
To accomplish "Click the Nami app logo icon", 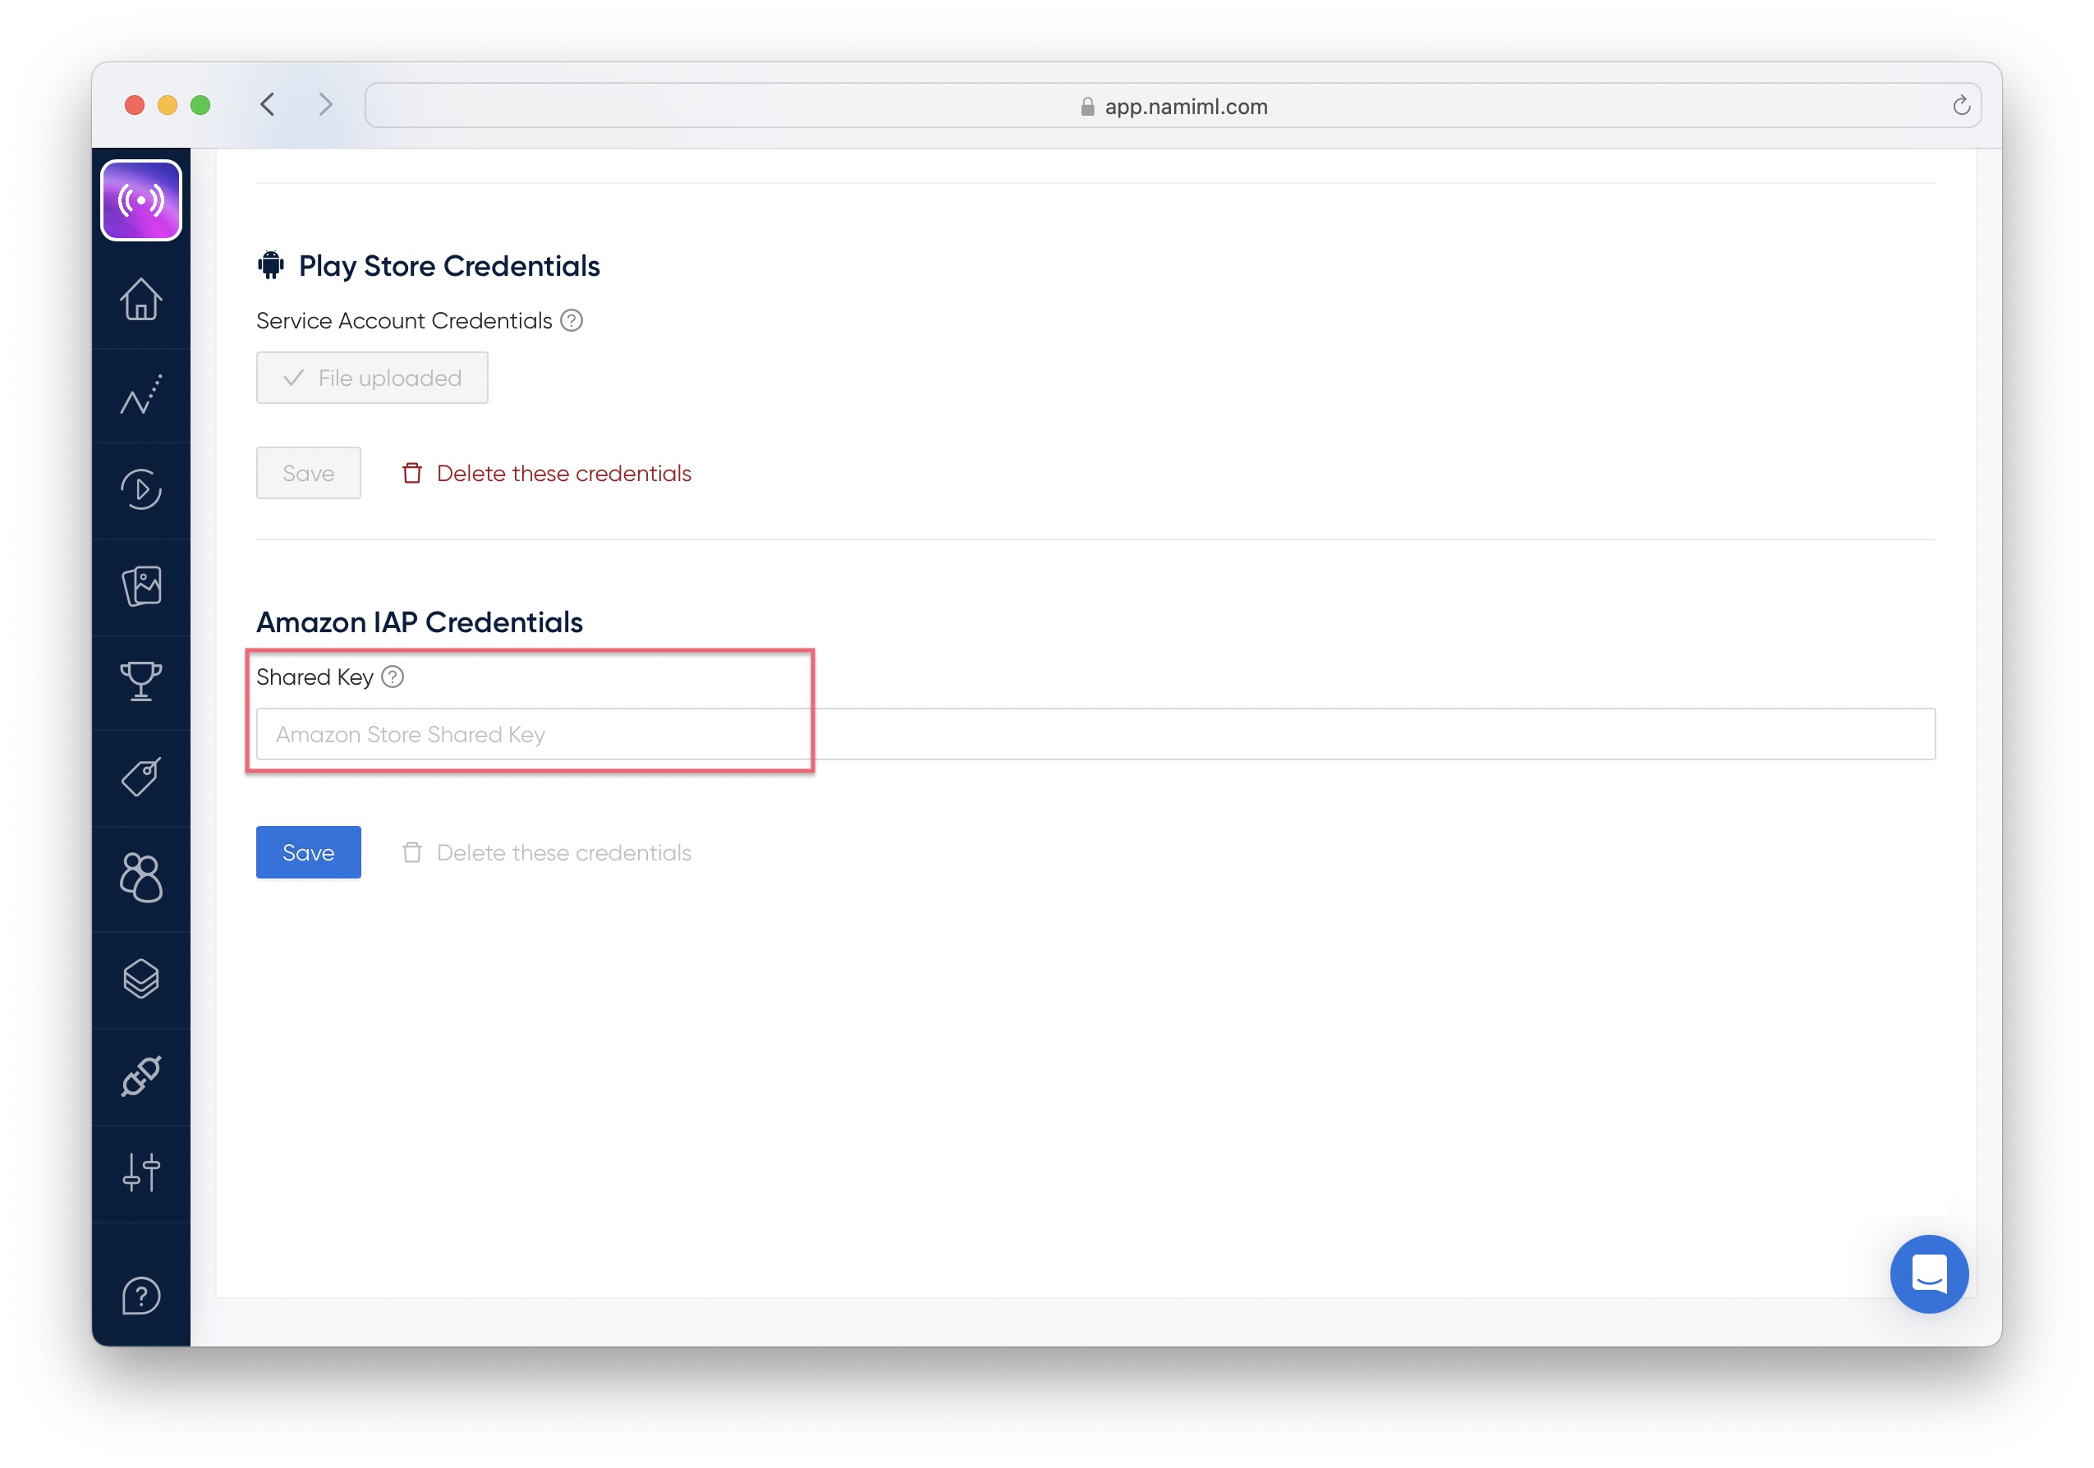I will (140, 200).
